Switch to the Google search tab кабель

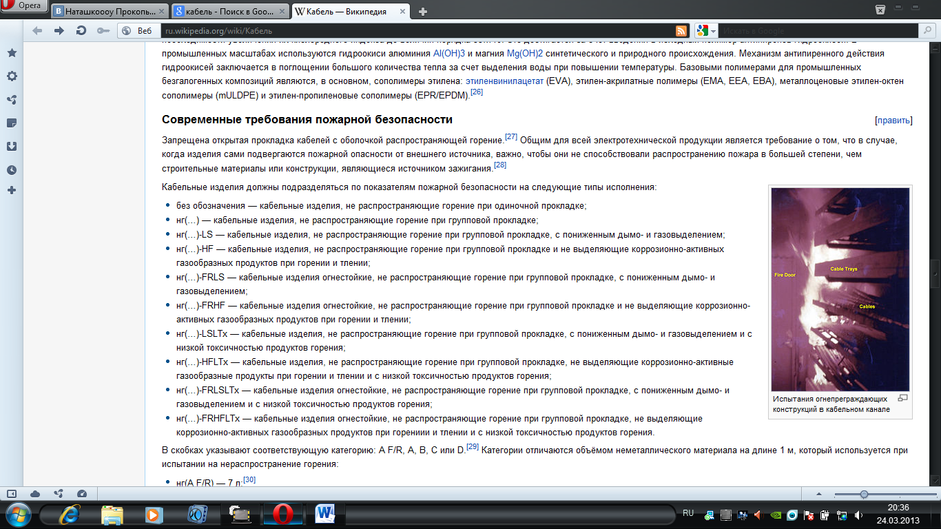click(x=230, y=10)
